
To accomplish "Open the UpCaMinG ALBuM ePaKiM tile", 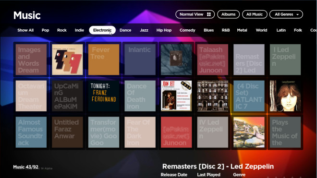I will tap(67, 96).
